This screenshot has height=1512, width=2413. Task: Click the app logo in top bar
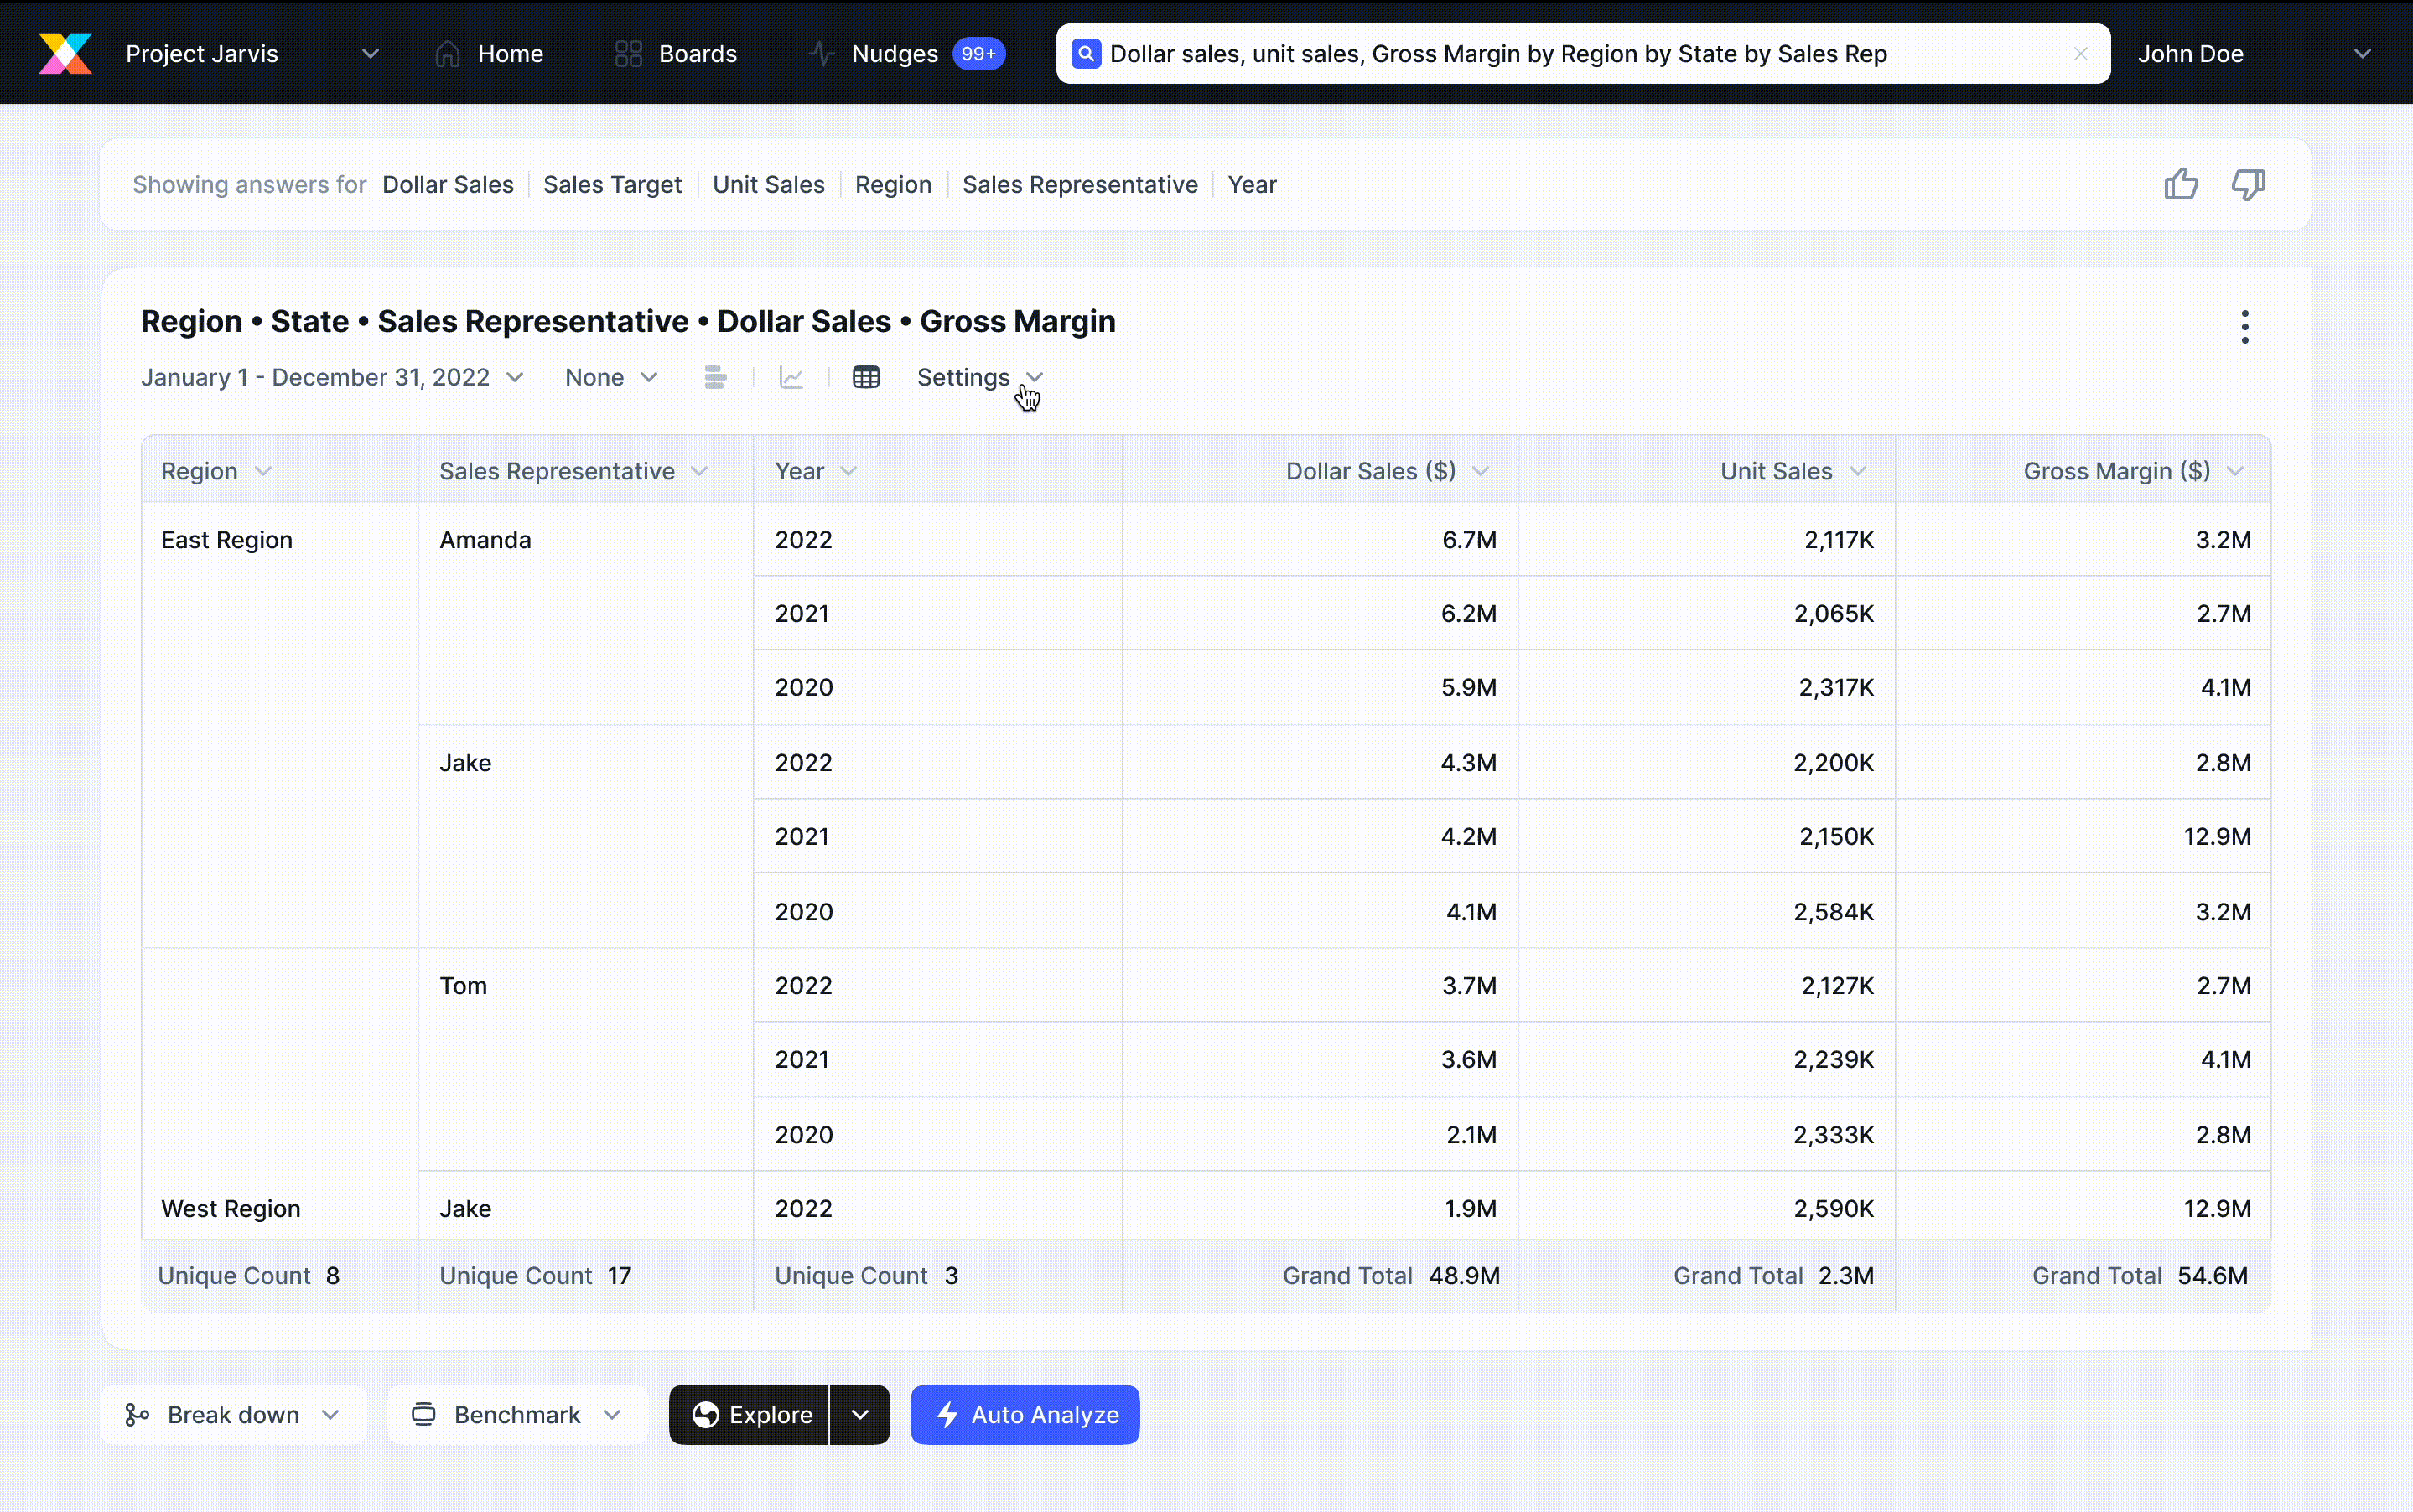click(65, 53)
